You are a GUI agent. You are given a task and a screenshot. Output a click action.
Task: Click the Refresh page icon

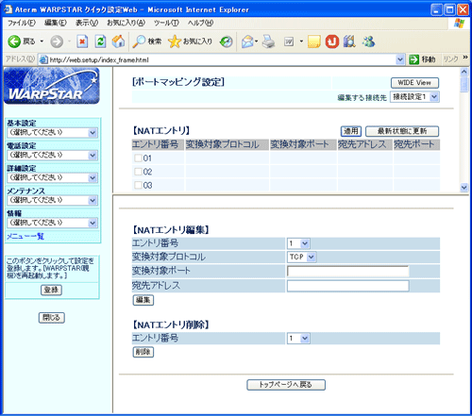pos(100,42)
